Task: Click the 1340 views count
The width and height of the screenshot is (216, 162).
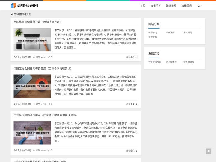Action: 41,104
